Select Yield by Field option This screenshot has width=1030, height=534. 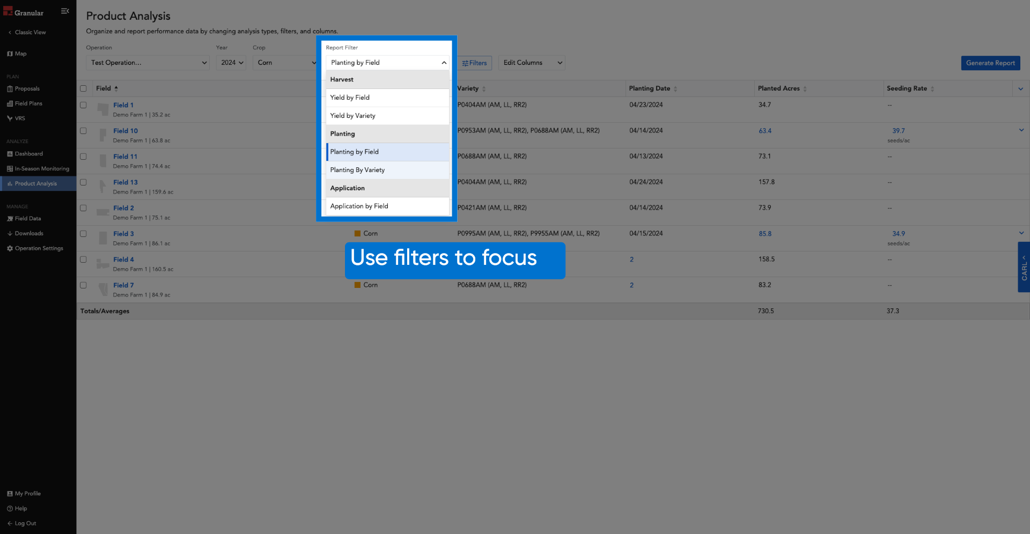point(387,98)
